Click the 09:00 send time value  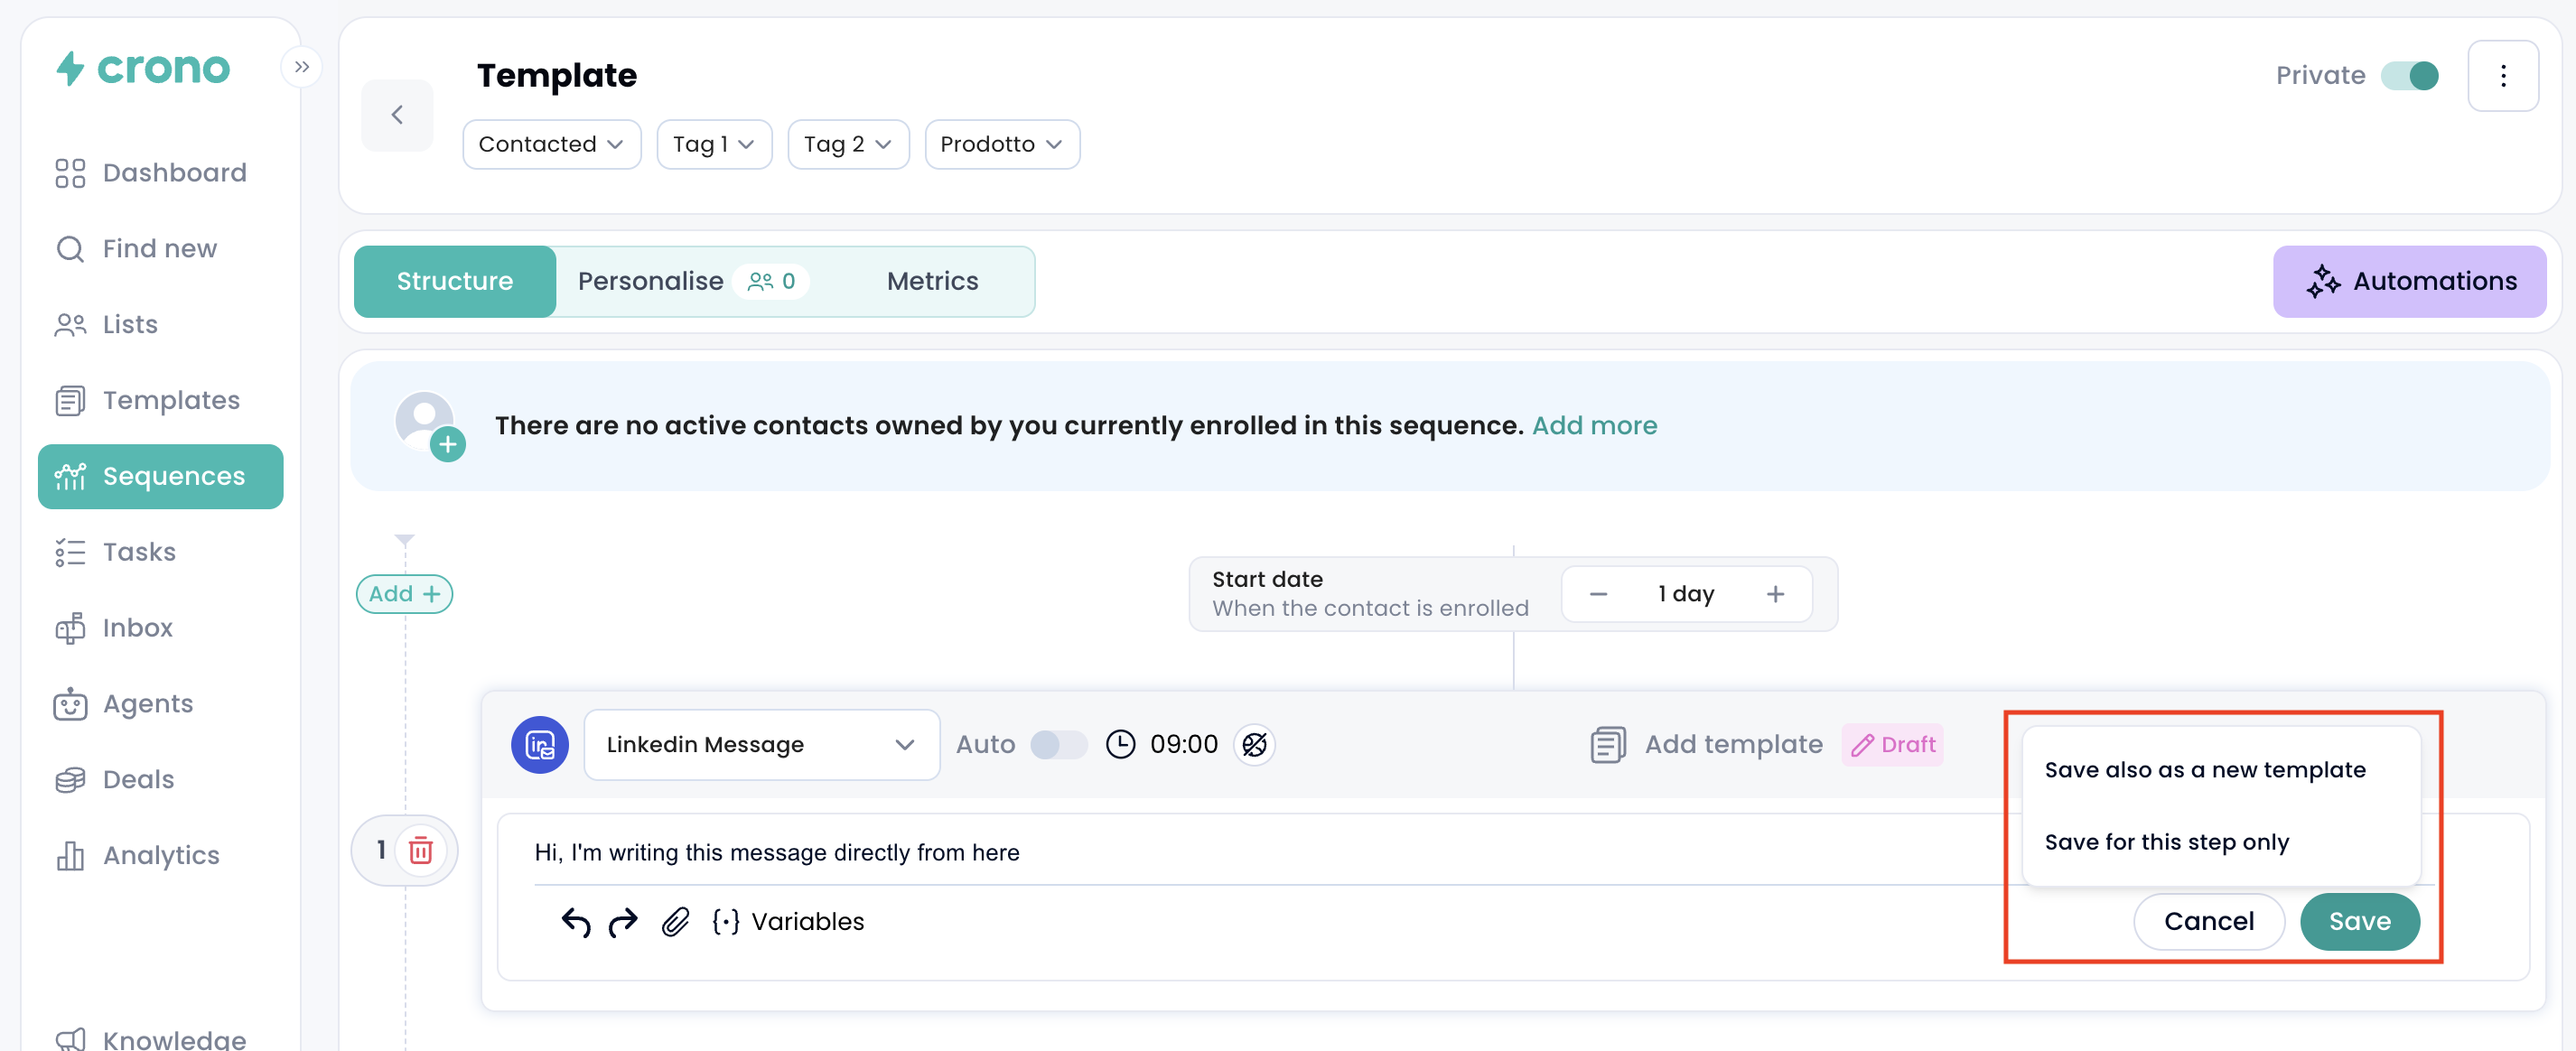1184,745
